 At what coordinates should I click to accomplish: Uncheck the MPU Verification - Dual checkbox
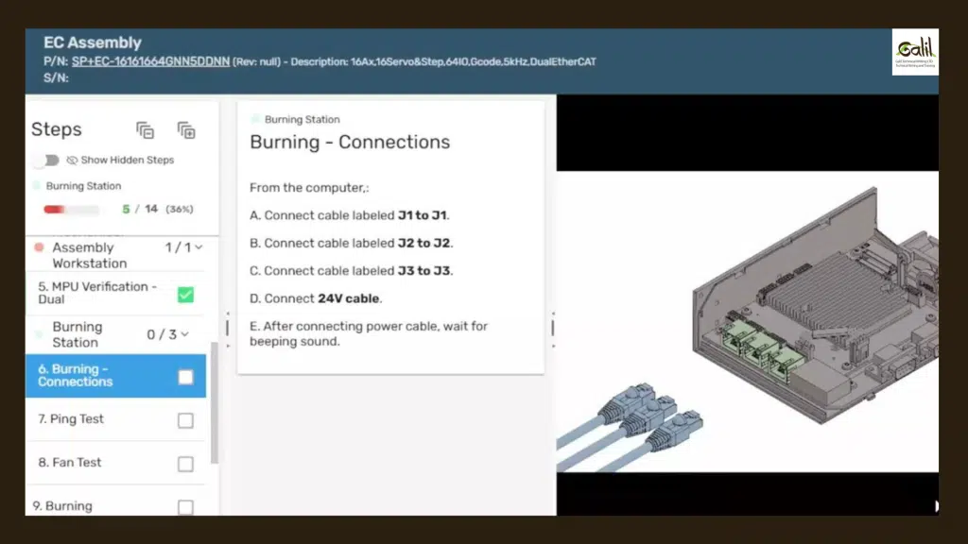(x=185, y=295)
